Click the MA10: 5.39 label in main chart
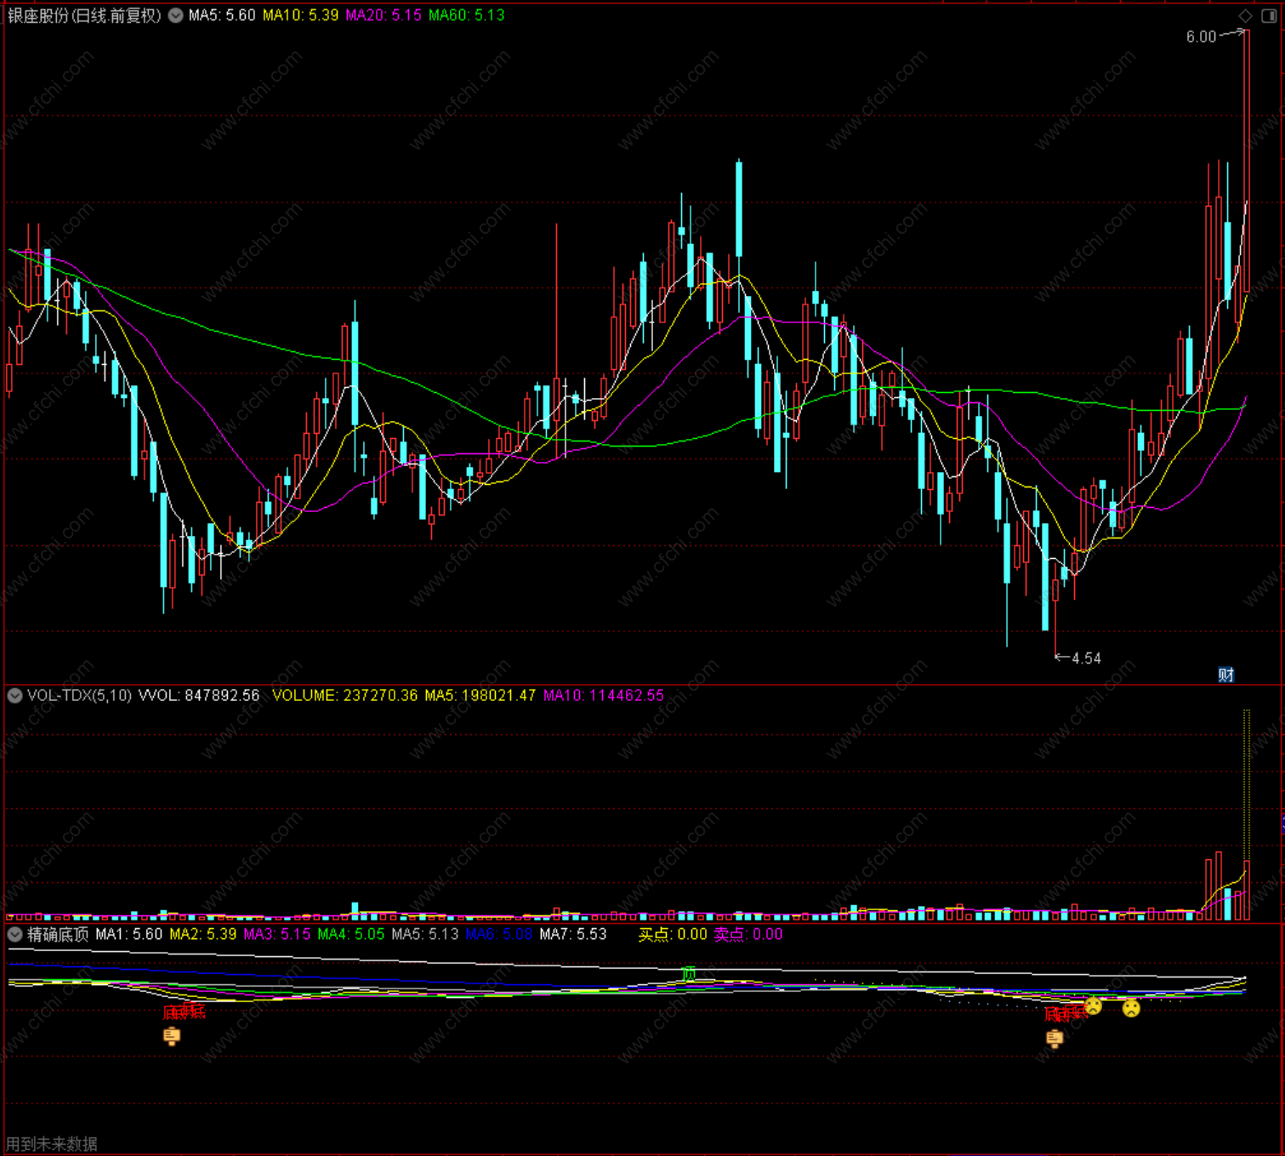Image resolution: width=1285 pixels, height=1156 pixels. [300, 15]
